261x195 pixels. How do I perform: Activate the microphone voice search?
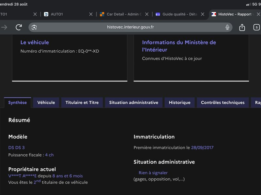(227, 27)
